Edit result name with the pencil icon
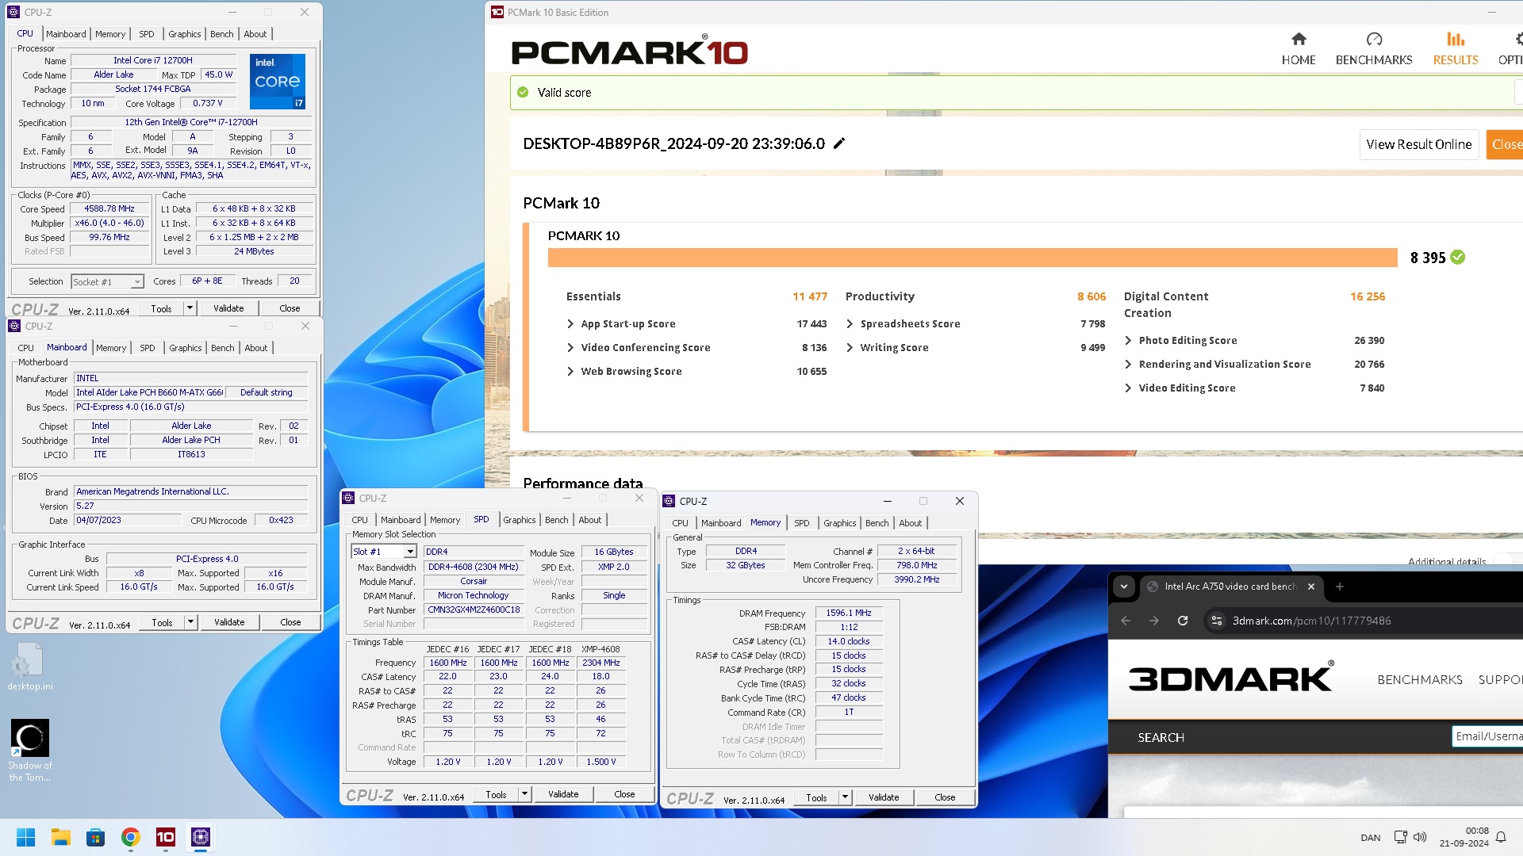 pos(839,143)
